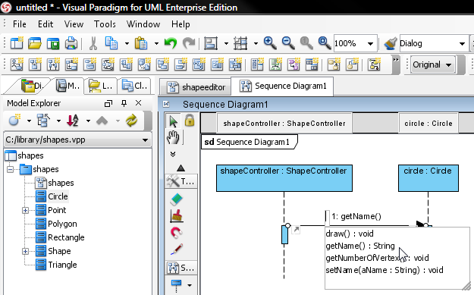Toggle the padlock icon in diagram palette
474x295 pixels.
[x=190, y=121]
